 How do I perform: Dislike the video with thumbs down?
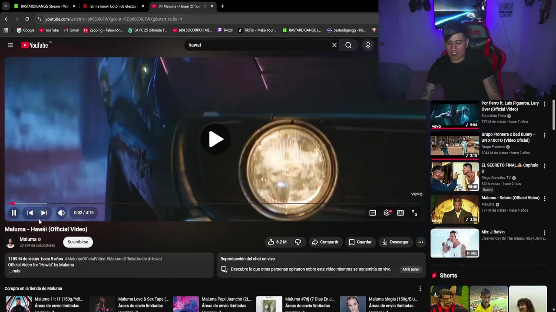(x=298, y=242)
